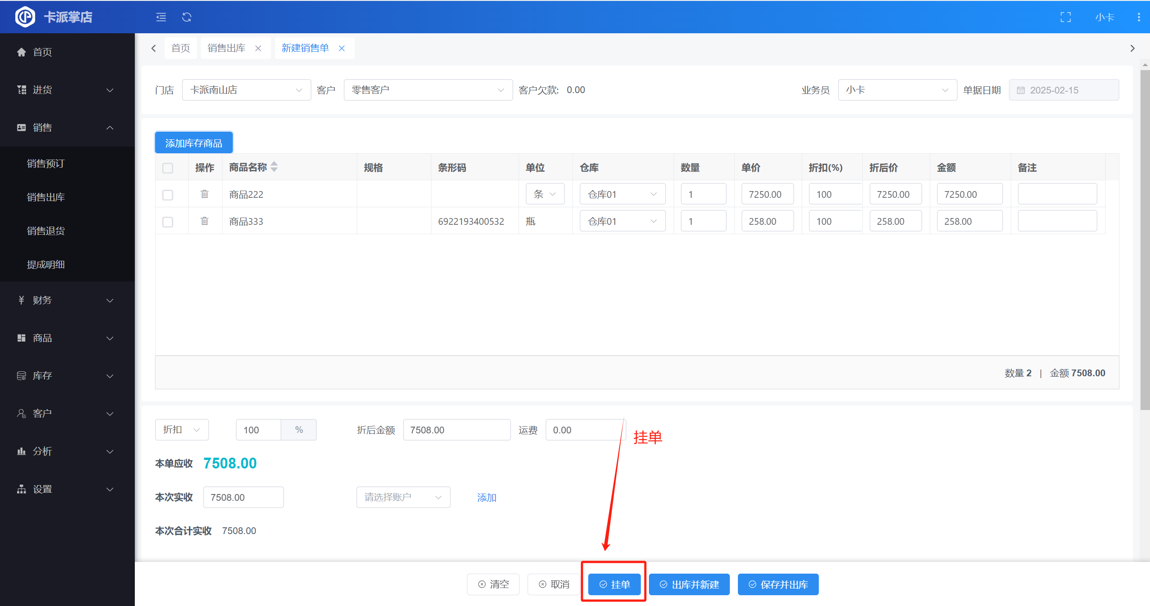1150x606 pixels.
Task: Sort by 商品名称 column arrows
Action: tap(274, 167)
